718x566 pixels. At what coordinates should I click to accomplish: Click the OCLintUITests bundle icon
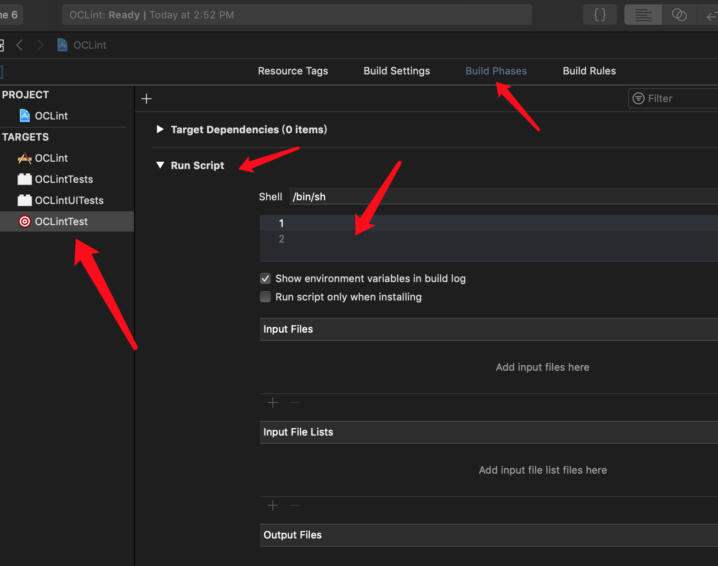(25, 200)
